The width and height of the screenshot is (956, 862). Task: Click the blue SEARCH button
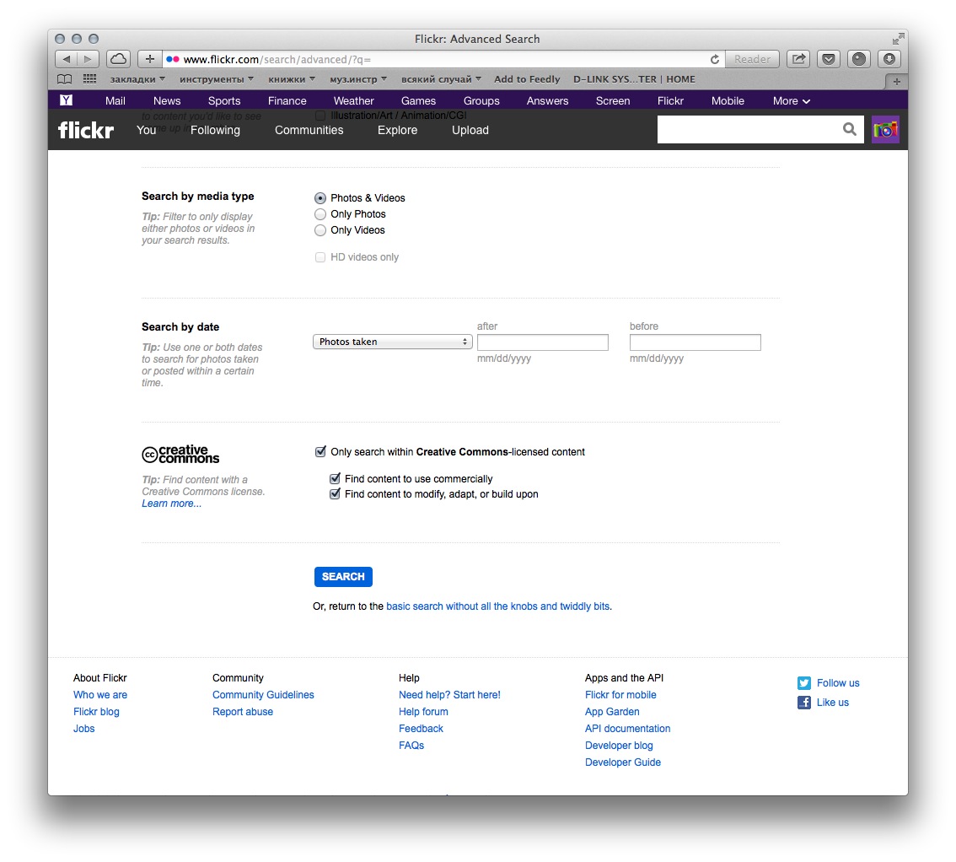pyautogui.click(x=343, y=577)
